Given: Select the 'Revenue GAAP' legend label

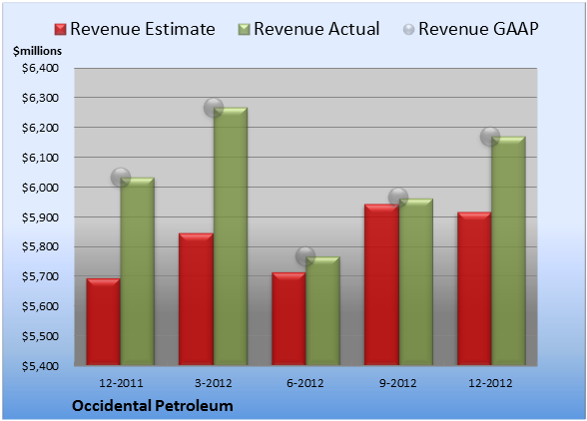Looking at the screenshot, I should [x=478, y=29].
